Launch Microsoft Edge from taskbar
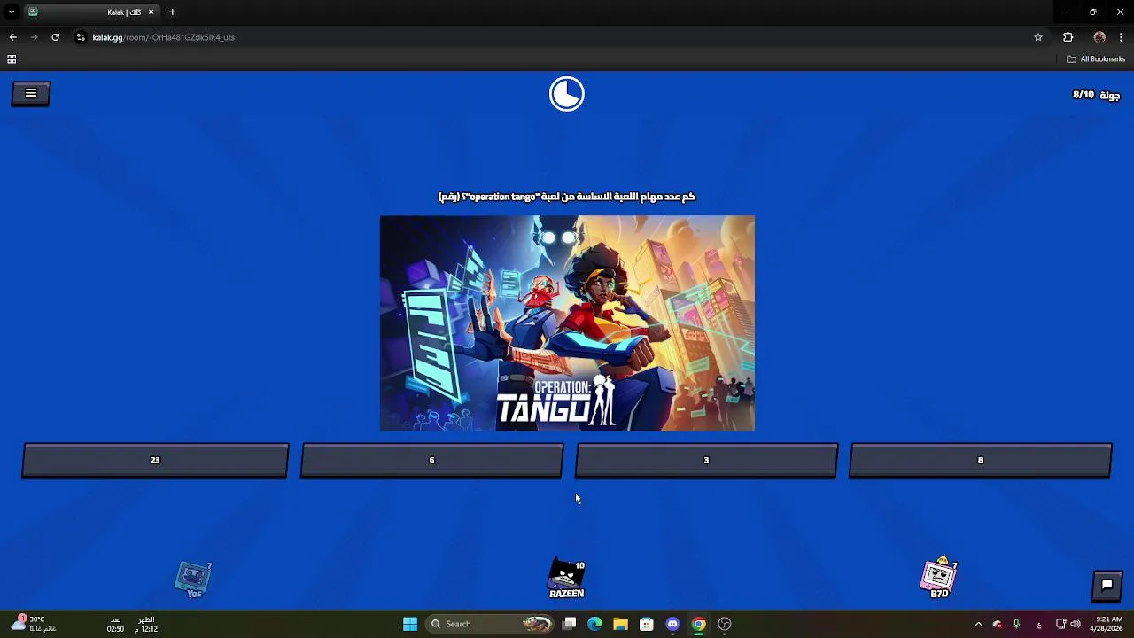This screenshot has height=638, width=1134. tap(594, 624)
